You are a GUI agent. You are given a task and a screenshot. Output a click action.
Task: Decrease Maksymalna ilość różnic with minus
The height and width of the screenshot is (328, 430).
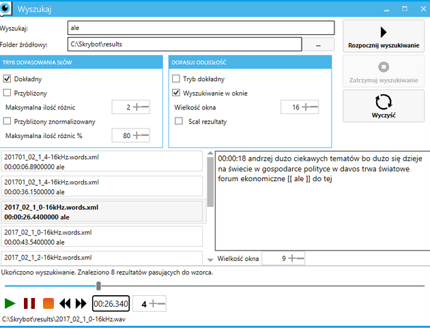(145, 107)
